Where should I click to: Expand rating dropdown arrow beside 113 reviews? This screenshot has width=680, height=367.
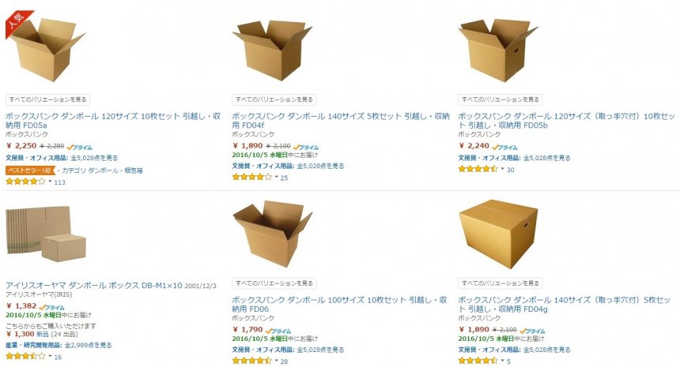[50, 182]
